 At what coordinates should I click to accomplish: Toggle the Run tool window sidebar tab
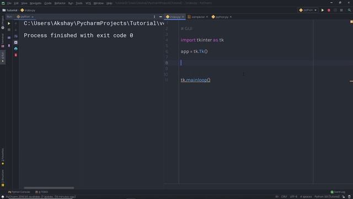pyautogui.click(x=3, y=57)
